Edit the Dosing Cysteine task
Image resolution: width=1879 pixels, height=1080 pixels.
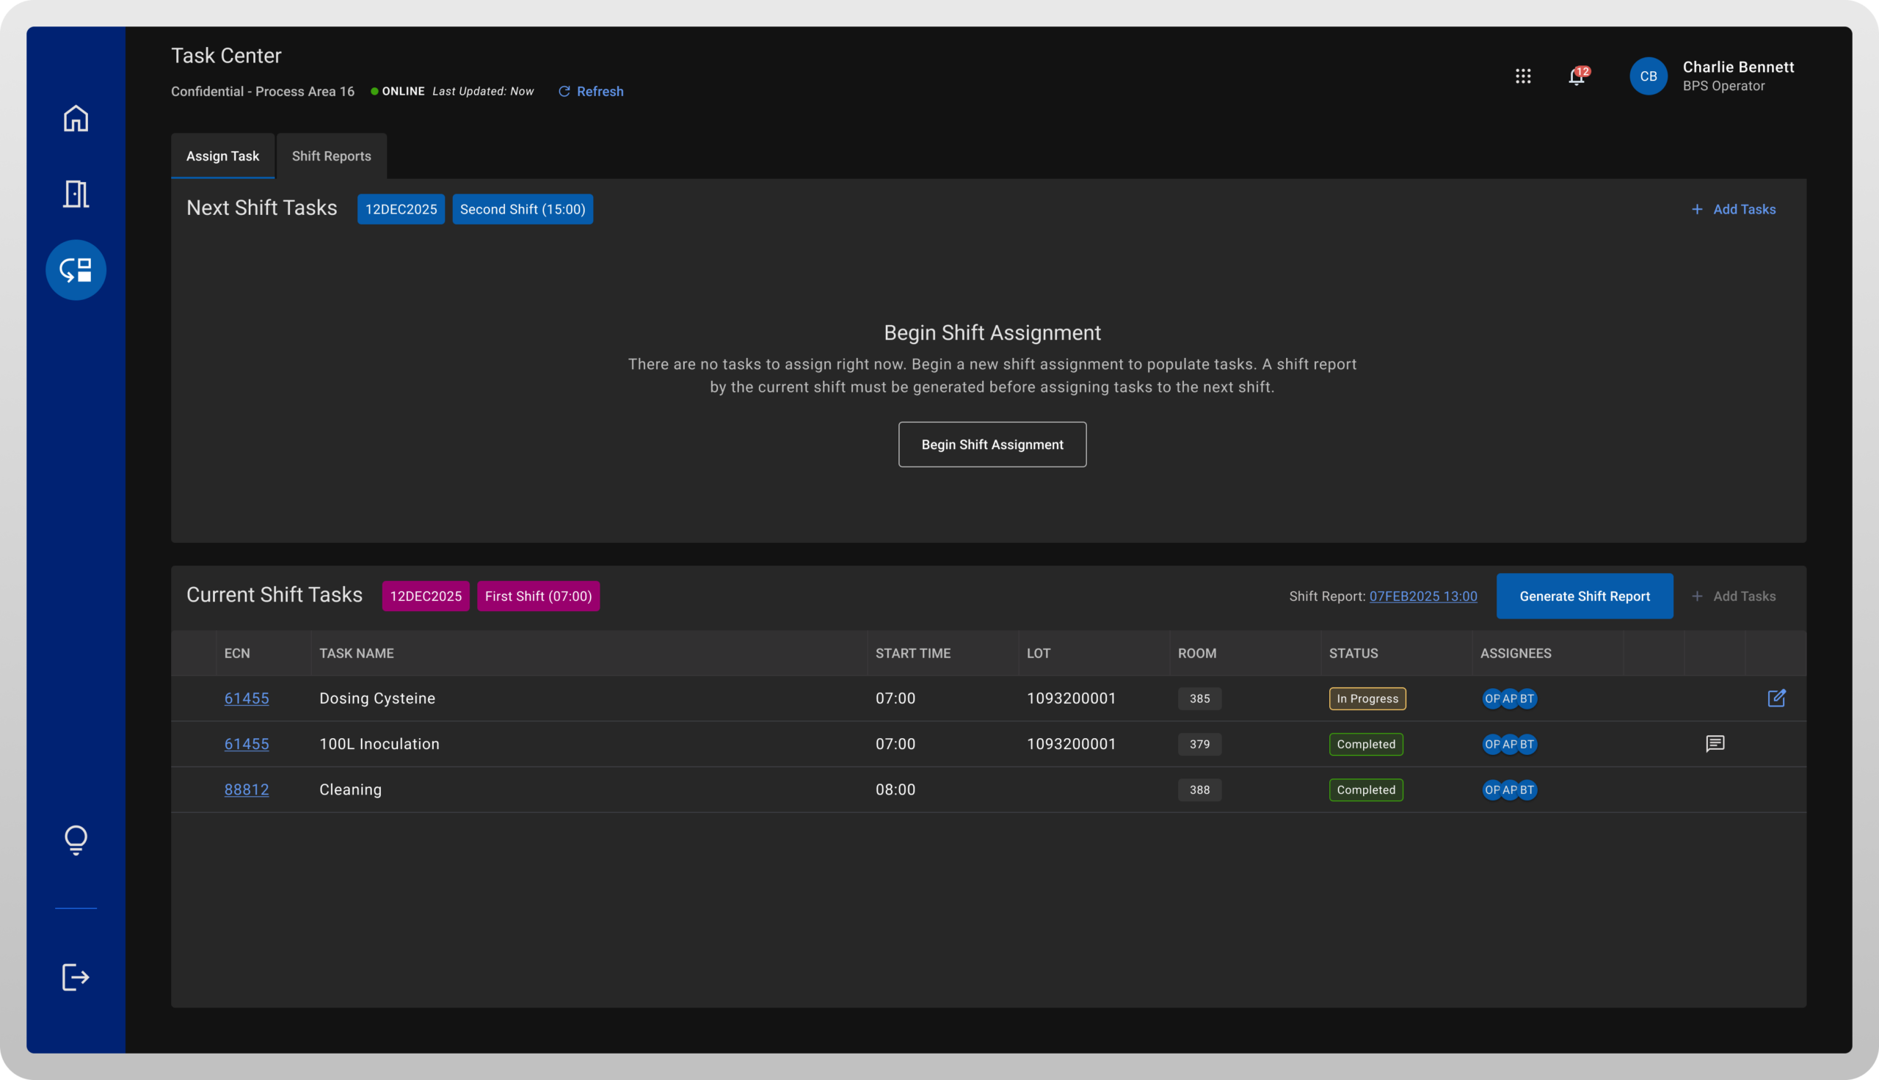pyautogui.click(x=1776, y=698)
